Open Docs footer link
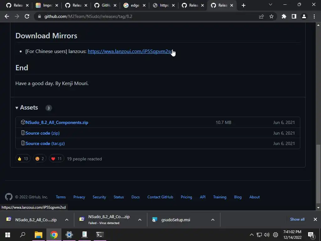The image size is (321, 241). [x=135, y=197]
